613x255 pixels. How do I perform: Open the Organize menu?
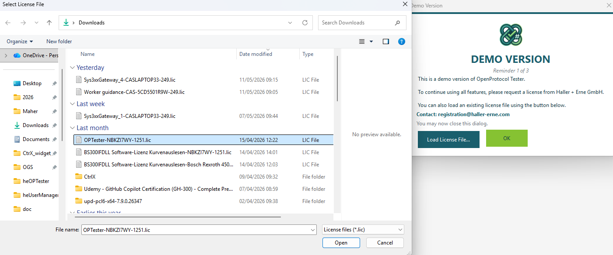click(20, 41)
